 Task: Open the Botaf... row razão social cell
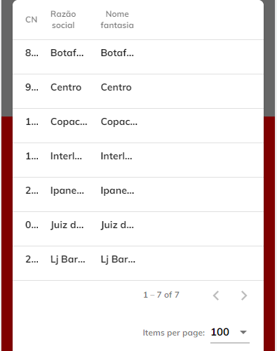tap(67, 53)
